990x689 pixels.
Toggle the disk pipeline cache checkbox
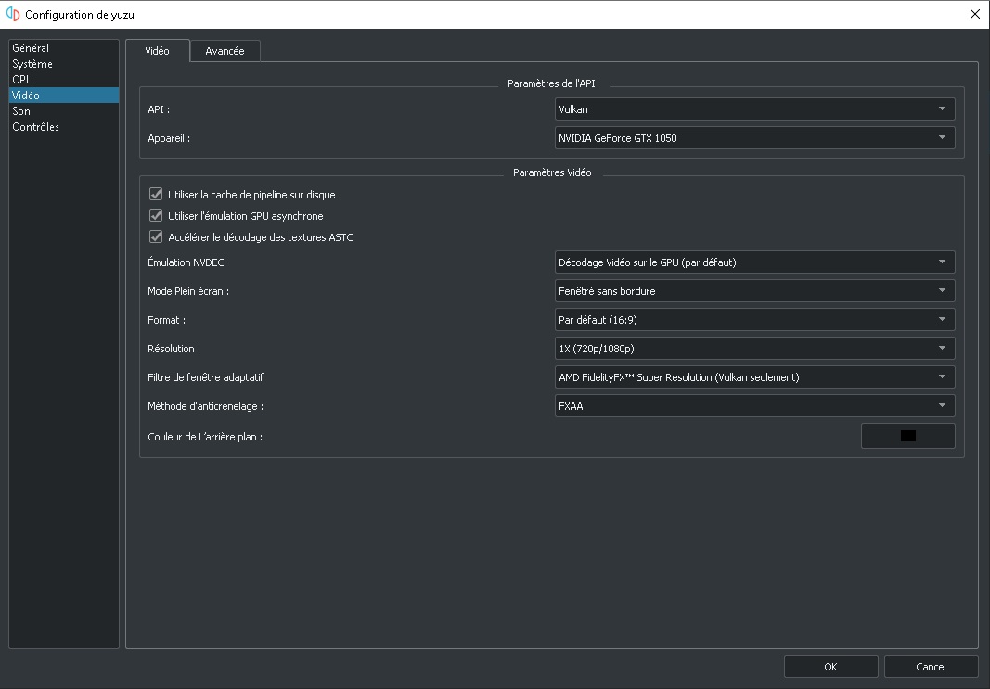pos(156,195)
